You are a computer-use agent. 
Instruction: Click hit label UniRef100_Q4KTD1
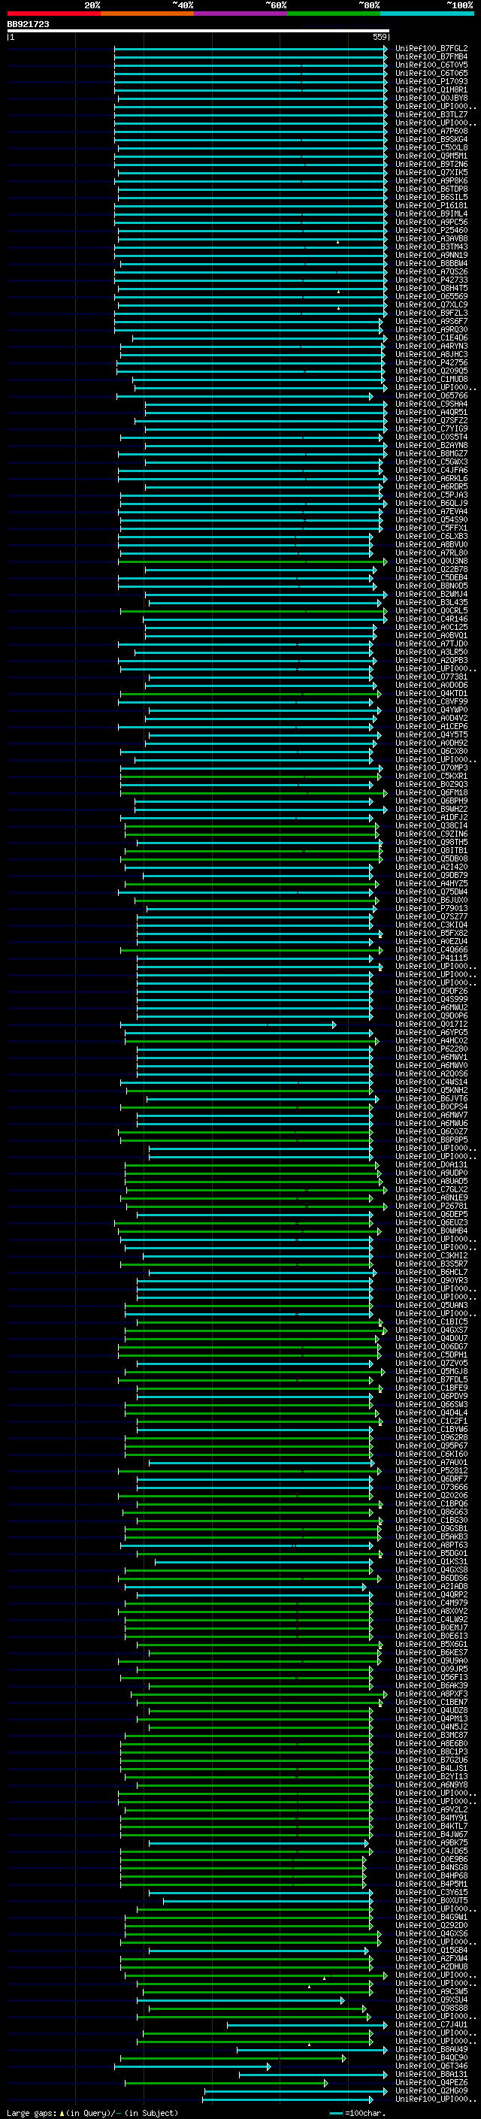(x=431, y=694)
